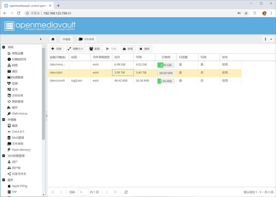
Task: Sort by 文件系统类型 column header
Action: pos(101,57)
